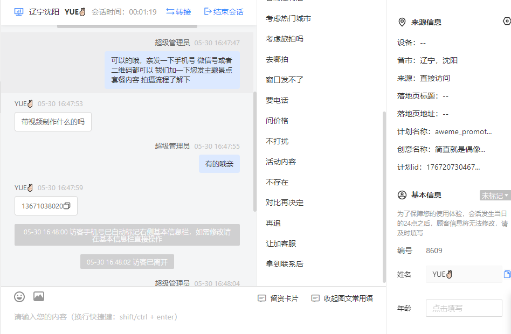Viewport: 511px width, 334px height.
Task: Select quick phrase 问价格
Action: pos(277,121)
